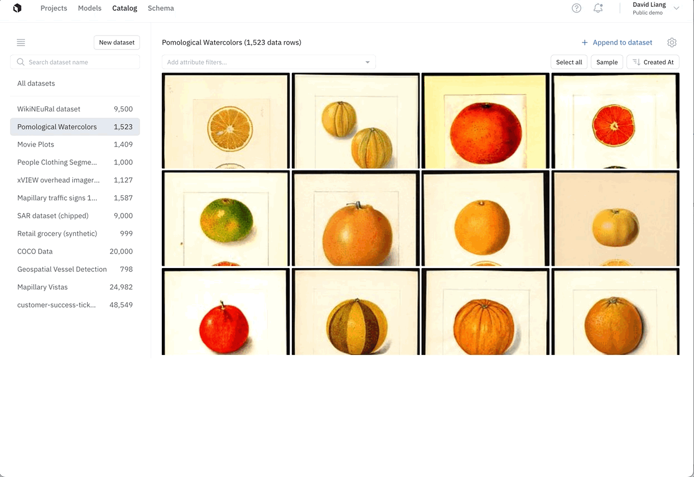Open the Movie Plots dataset
Viewport: 694px width, 477px height.
[75, 144]
